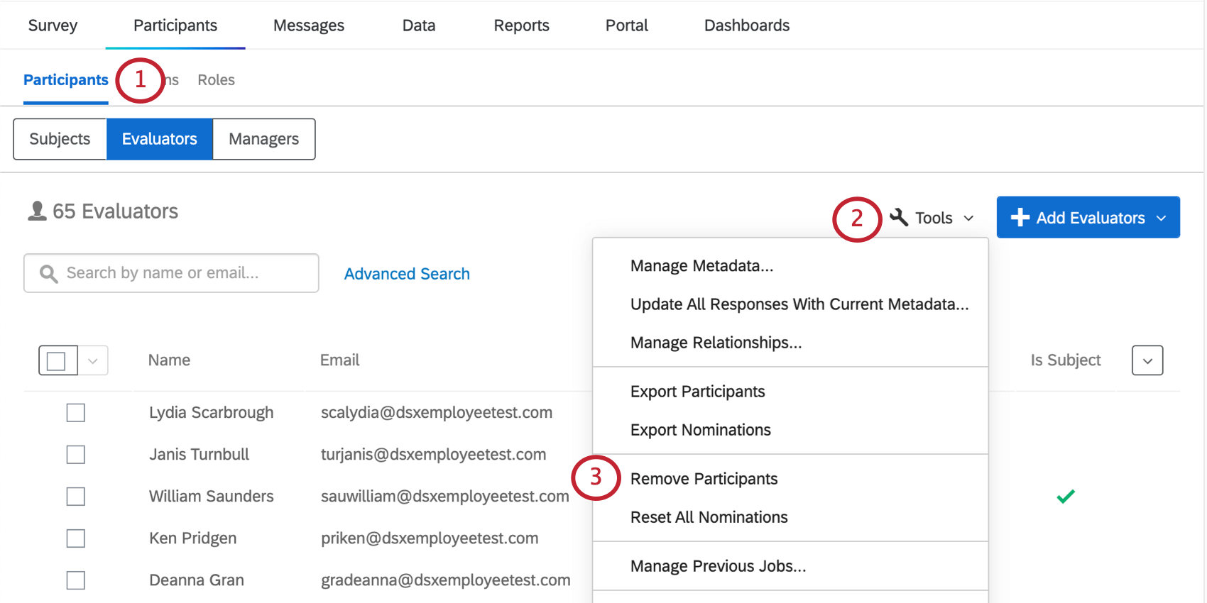Click the Tools wrench icon

click(899, 217)
